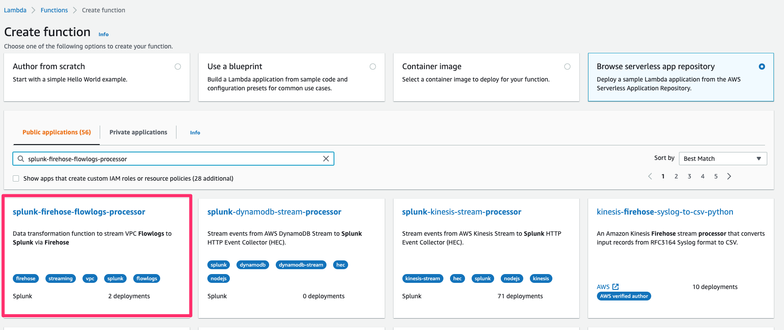Enable Show apps that create custom IAM roles
The image size is (784, 330).
[x=16, y=178]
